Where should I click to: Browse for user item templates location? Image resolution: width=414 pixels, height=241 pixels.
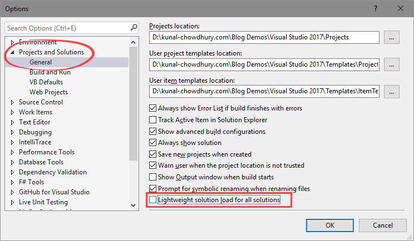tap(392, 92)
